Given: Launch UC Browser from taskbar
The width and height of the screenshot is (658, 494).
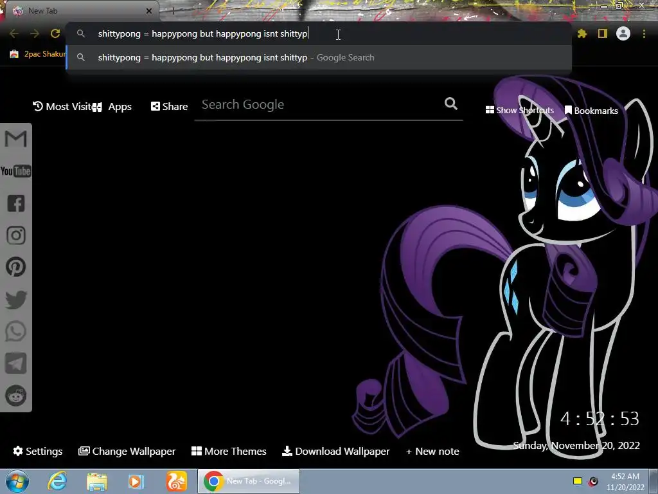Looking at the screenshot, I should tap(176, 481).
